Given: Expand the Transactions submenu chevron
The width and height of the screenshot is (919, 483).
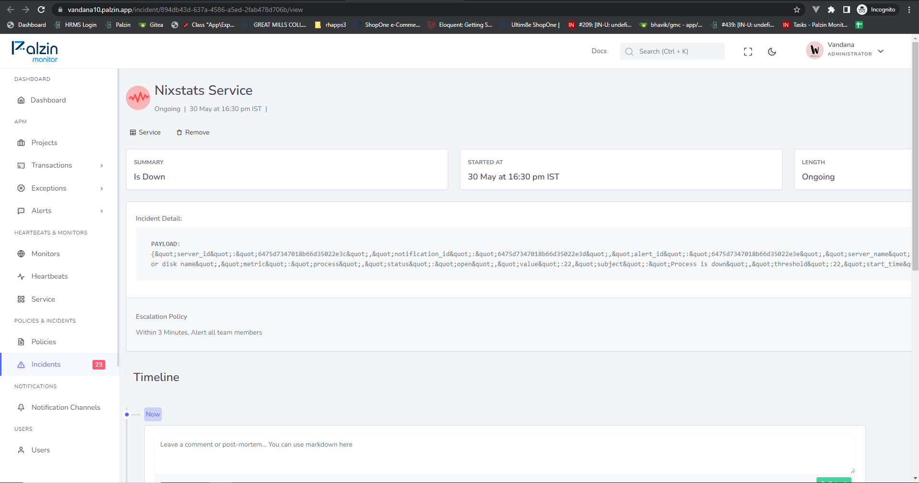Looking at the screenshot, I should [102, 166].
